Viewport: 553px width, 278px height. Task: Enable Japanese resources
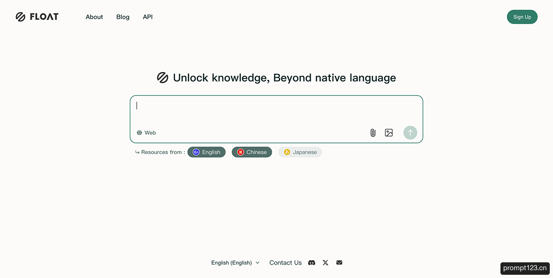[x=300, y=152]
